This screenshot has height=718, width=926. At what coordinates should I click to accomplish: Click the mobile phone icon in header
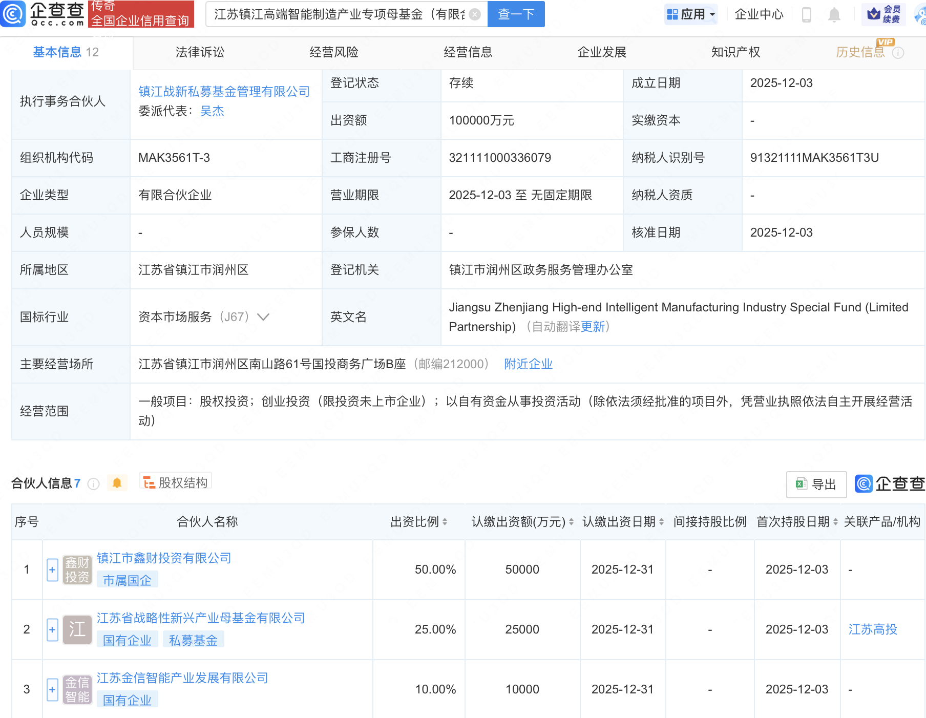point(806,15)
